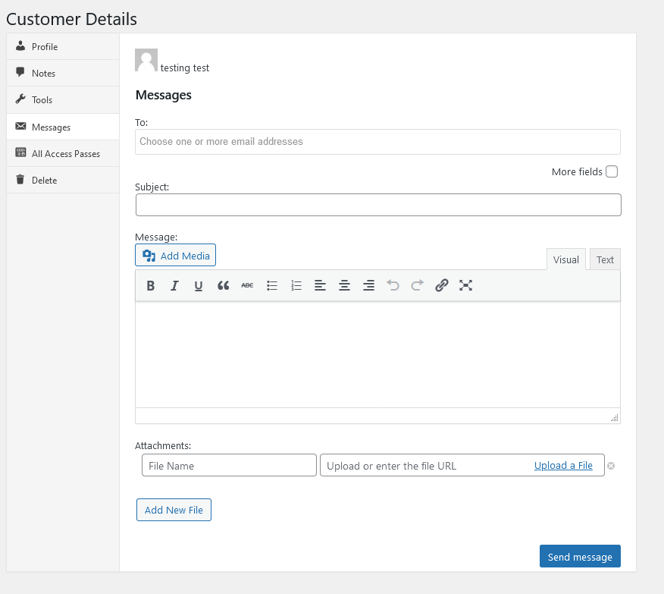Image resolution: width=664 pixels, height=594 pixels.
Task: Open the To email addresses selector
Action: point(377,142)
